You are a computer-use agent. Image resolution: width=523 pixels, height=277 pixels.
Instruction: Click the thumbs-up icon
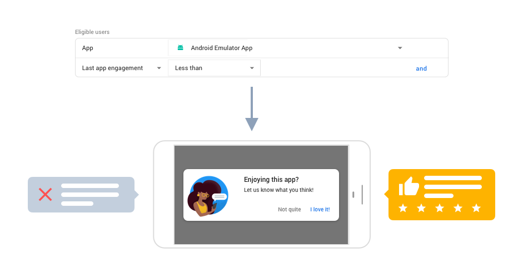click(x=409, y=186)
